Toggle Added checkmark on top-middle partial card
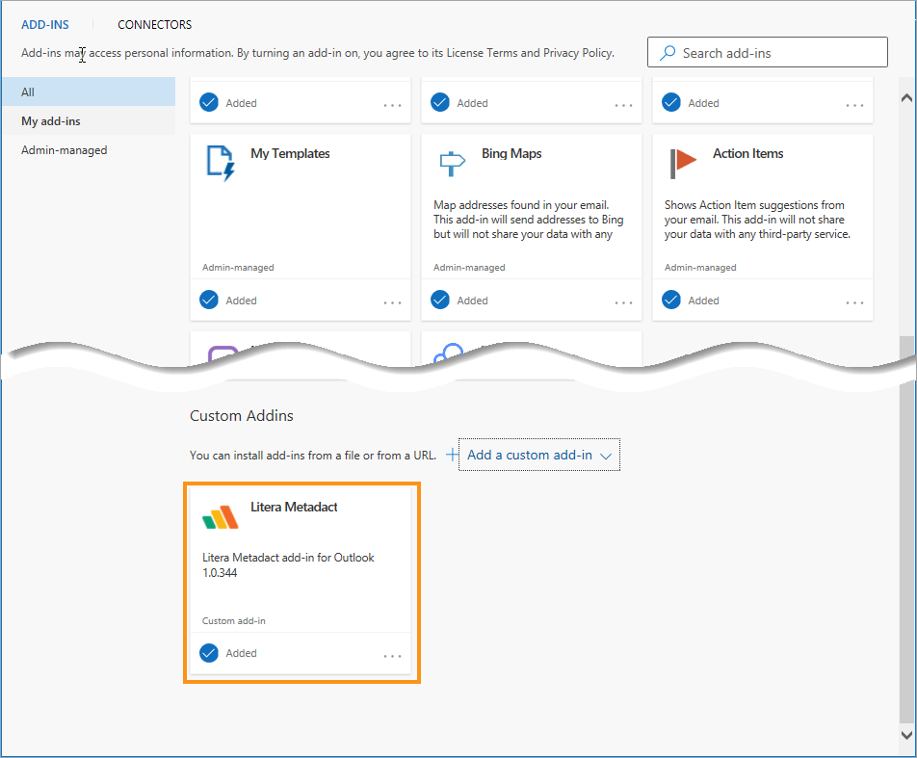 440,102
